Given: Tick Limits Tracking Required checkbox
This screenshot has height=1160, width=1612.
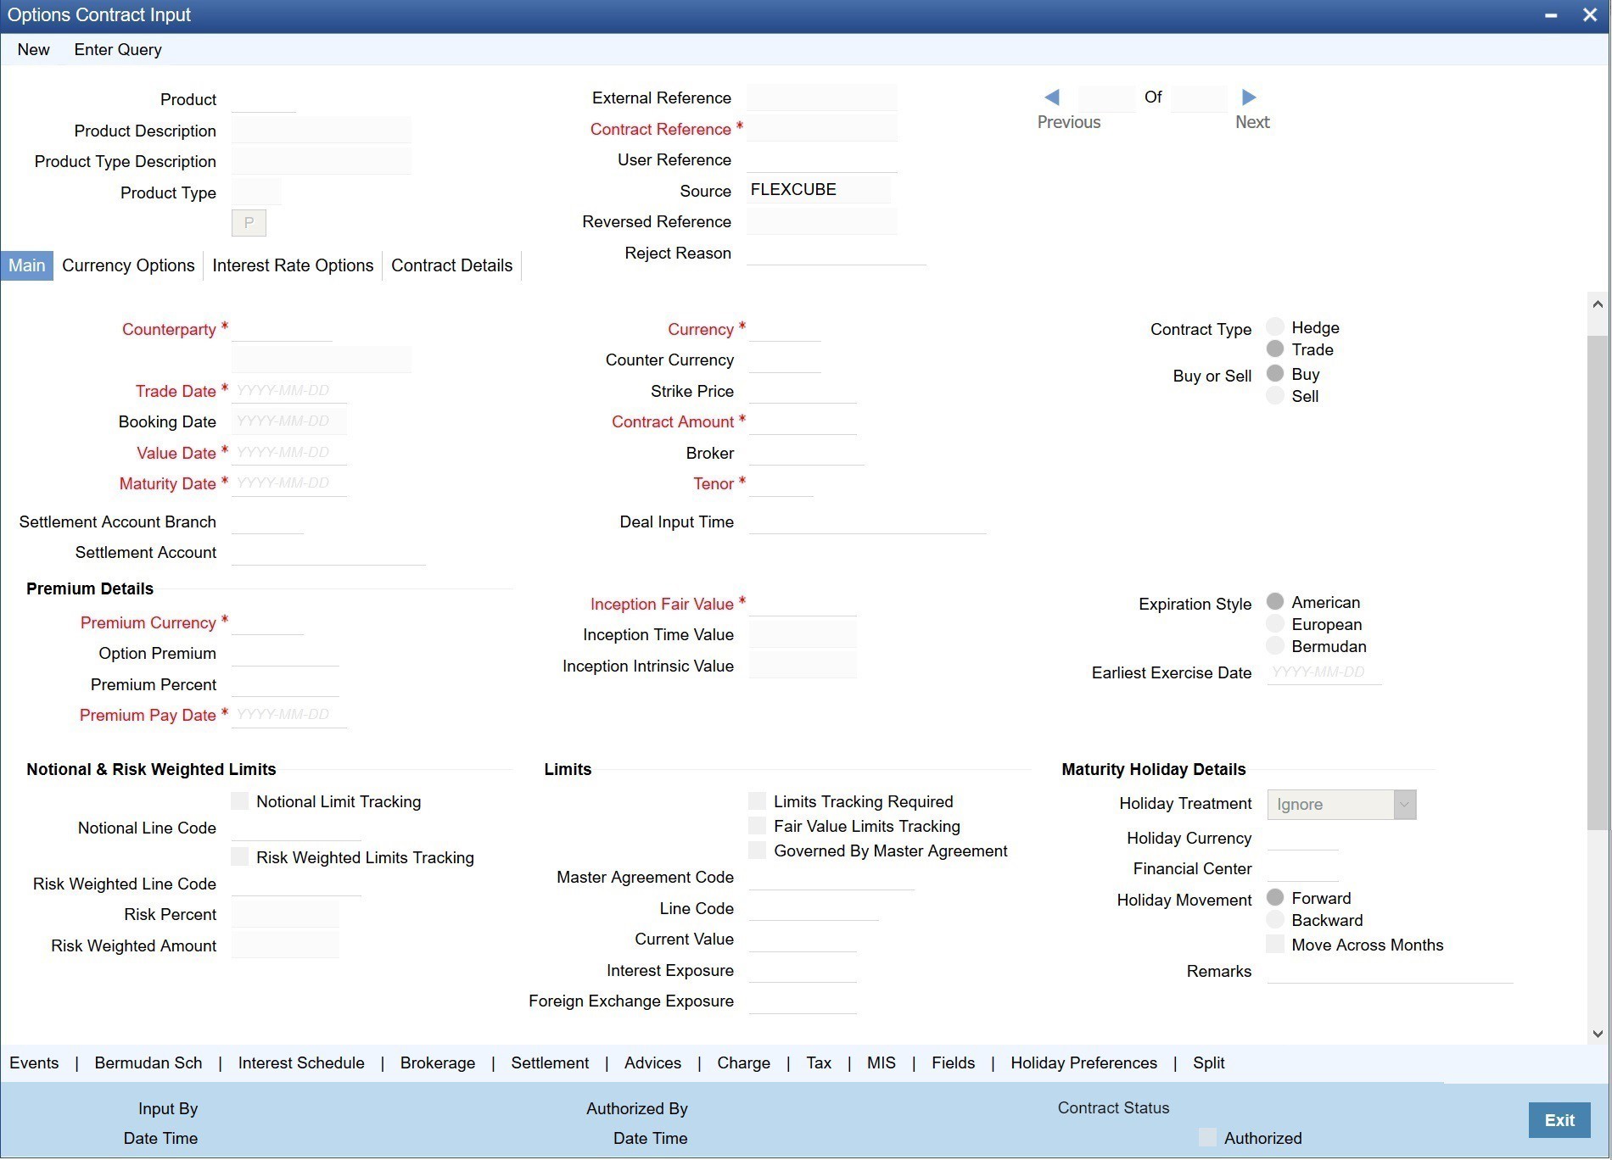Looking at the screenshot, I should (758, 800).
